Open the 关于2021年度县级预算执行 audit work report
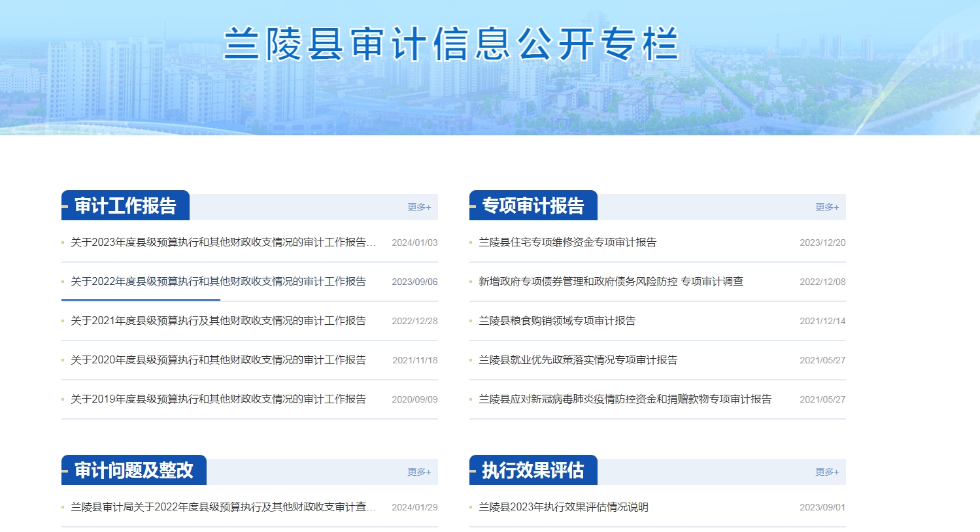Screen dimensions: 980x532 (x=218, y=321)
